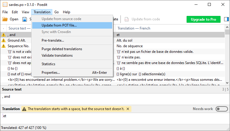230x131 pixels.
Task: Click the Update from code toolbar label
Action: pos(146,19)
